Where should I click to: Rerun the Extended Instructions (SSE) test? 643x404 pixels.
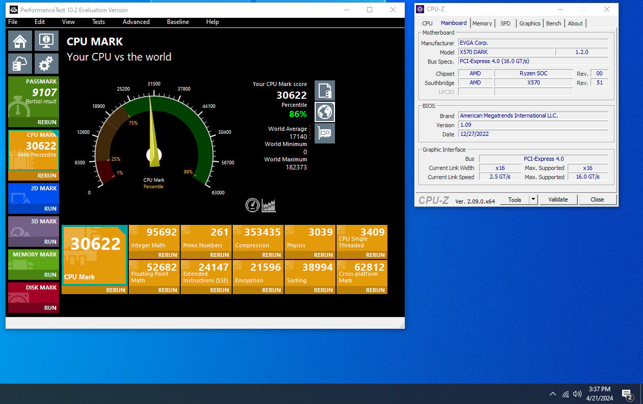219,290
